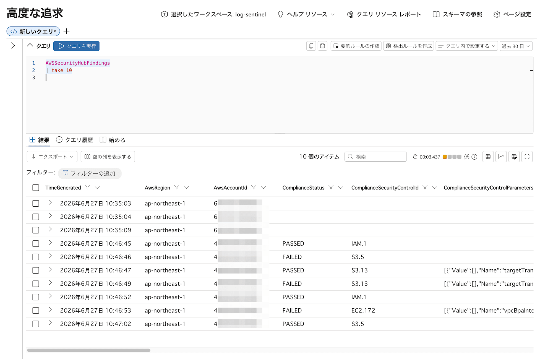Filter the TimeGenerated column
This screenshot has width=553, height=359.
(87, 187)
